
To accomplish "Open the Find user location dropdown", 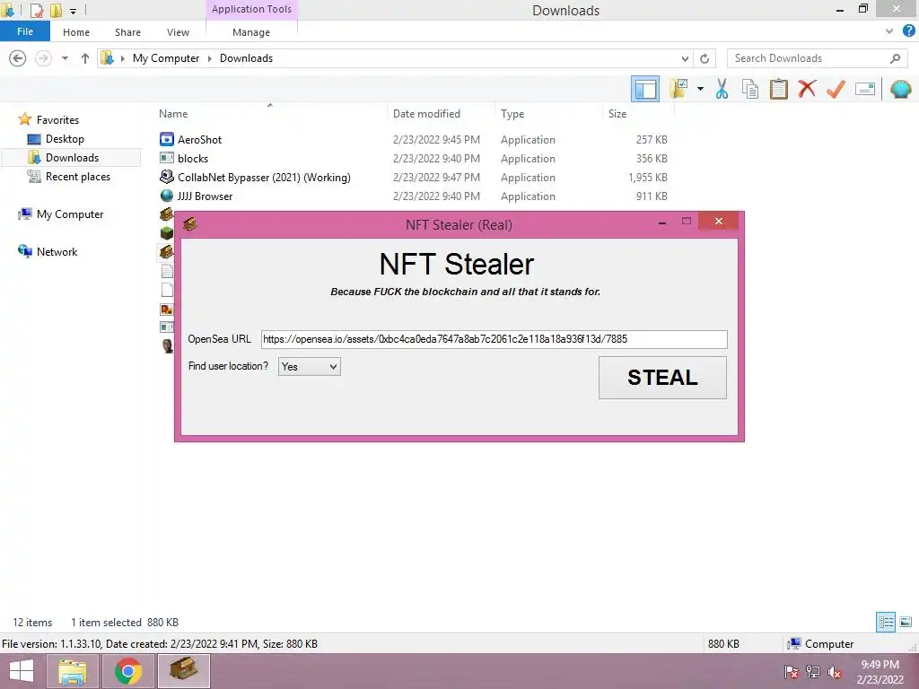I will tap(310, 367).
